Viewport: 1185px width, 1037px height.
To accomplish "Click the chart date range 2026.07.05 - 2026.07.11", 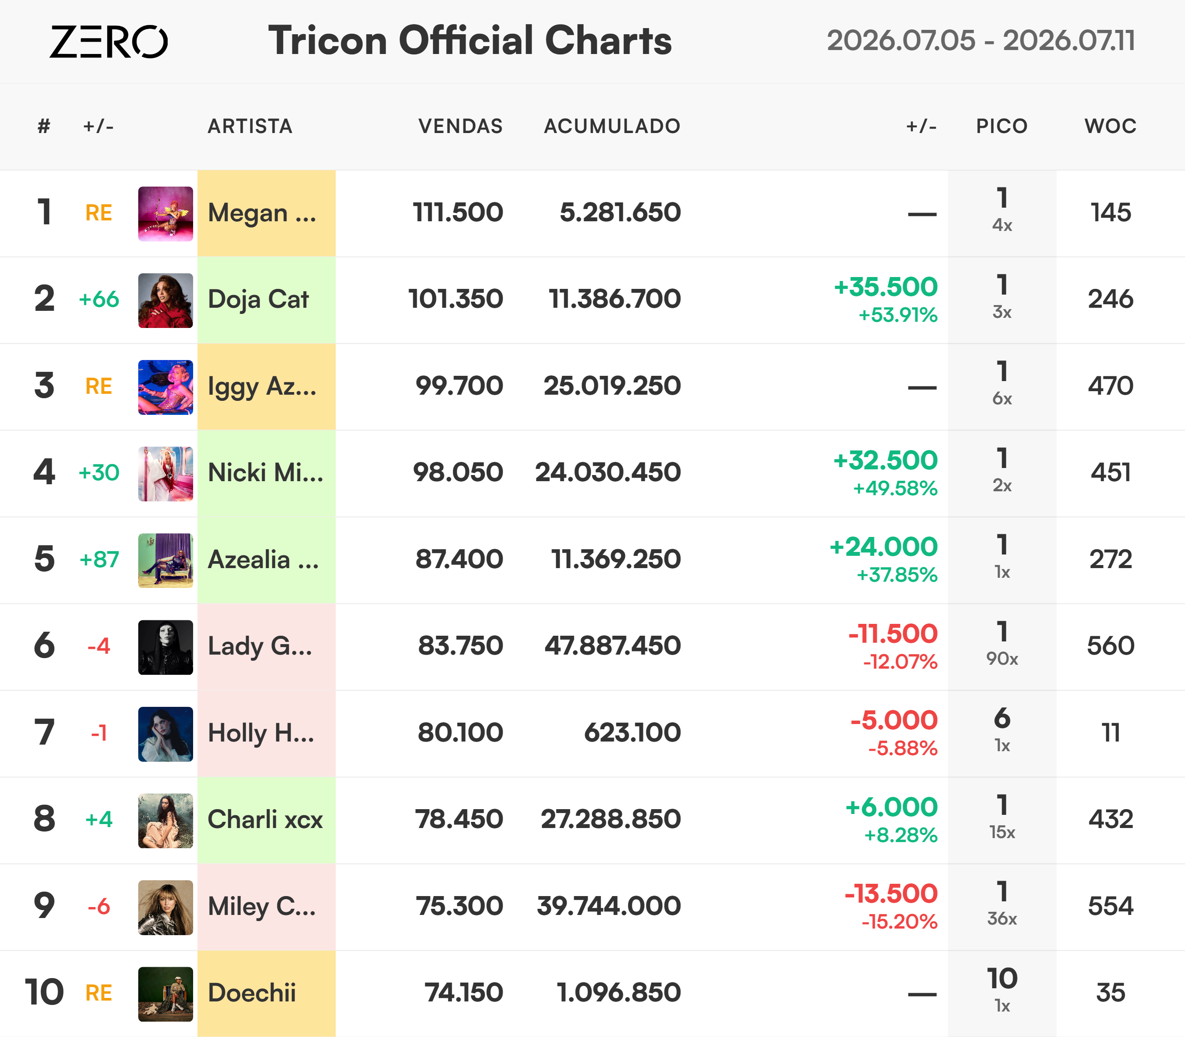I will point(981,40).
